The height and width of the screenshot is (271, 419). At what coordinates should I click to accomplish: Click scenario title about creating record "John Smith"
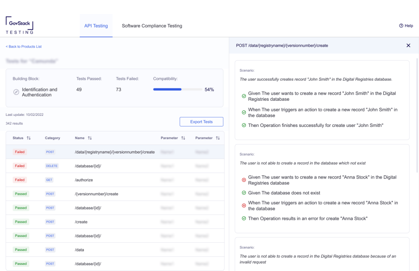tap(316, 79)
